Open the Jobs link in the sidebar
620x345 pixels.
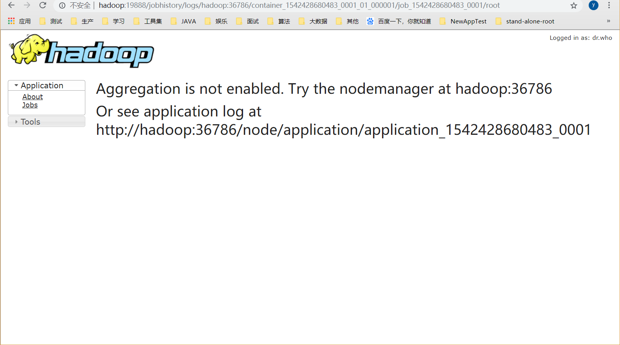pos(30,105)
